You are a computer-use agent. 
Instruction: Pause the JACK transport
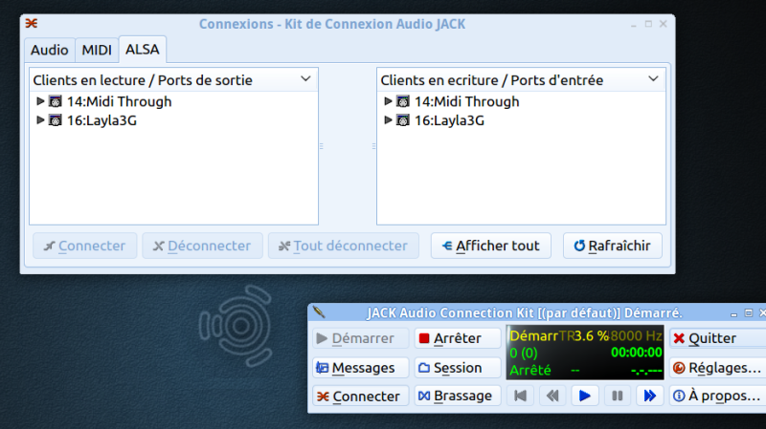pyautogui.click(x=618, y=396)
